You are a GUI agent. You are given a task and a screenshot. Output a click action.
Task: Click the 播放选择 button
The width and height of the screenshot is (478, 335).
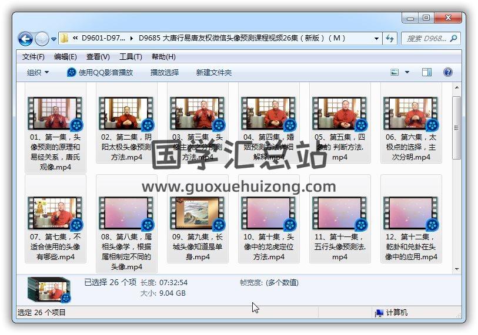tap(165, 72)
